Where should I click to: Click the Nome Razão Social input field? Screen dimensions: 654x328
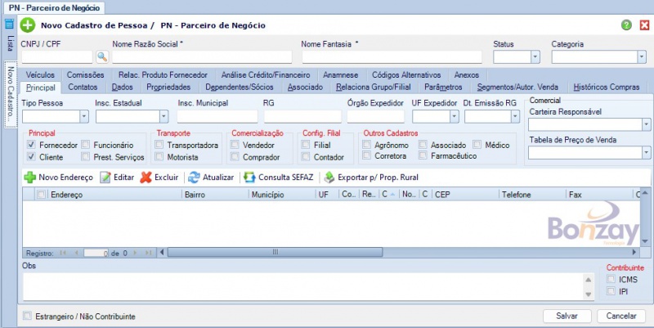tap(202, 57)
